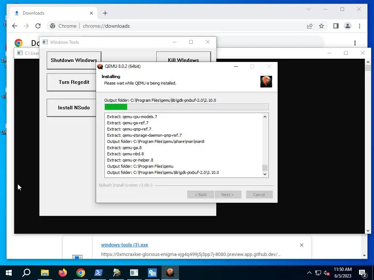Image resolution: width=374 pixels, height=280 pixels.
Task: Open the Downloads page more actions menu
Action: point(355,43)
